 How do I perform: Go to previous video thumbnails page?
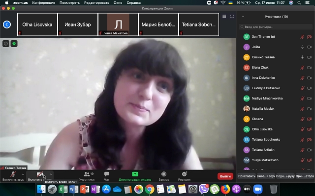(7, 24)
